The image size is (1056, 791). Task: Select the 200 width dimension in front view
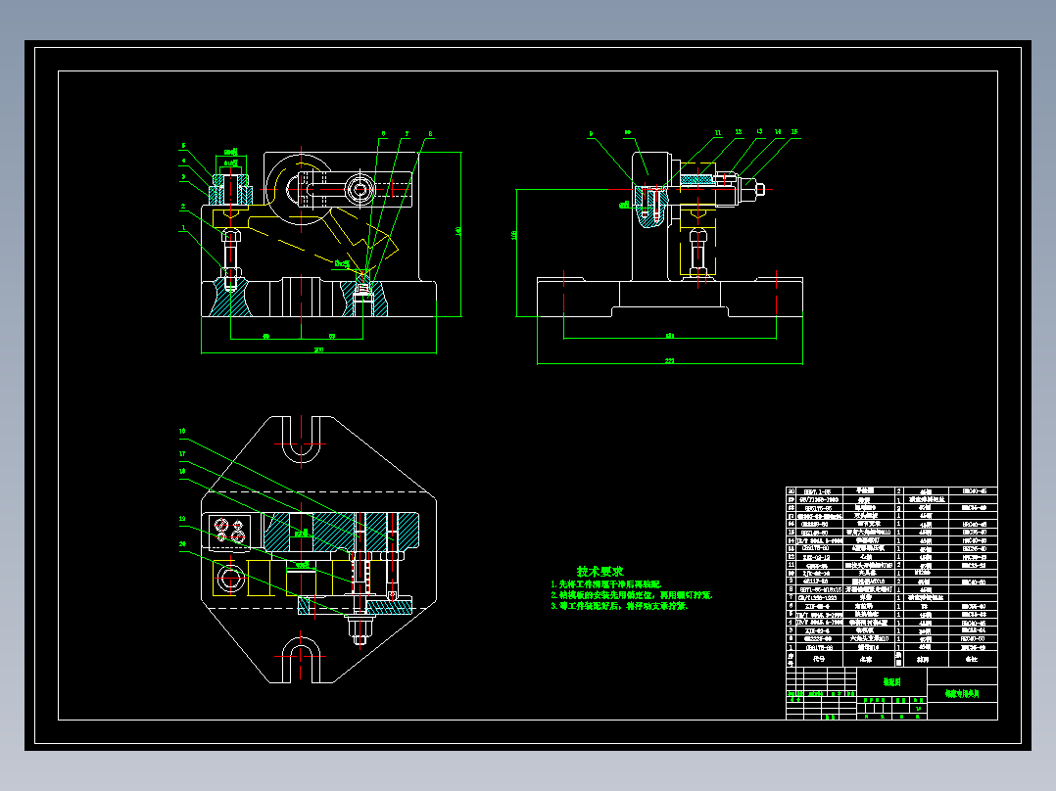pyautogui.click(x=318, y=349)
